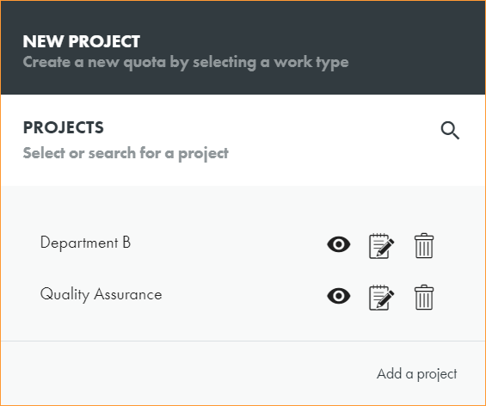This screenshot has height=406, width=486.
Task: Delete the Quality Assurance project
Action: tap(424, 297)
